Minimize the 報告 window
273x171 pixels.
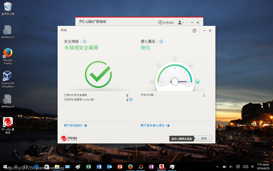point(204,30)
